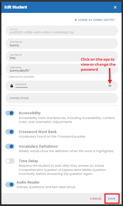This screenshot has width=123, height=206.
Task: Click the Family Email field
Action: click(x=61, y=98)
